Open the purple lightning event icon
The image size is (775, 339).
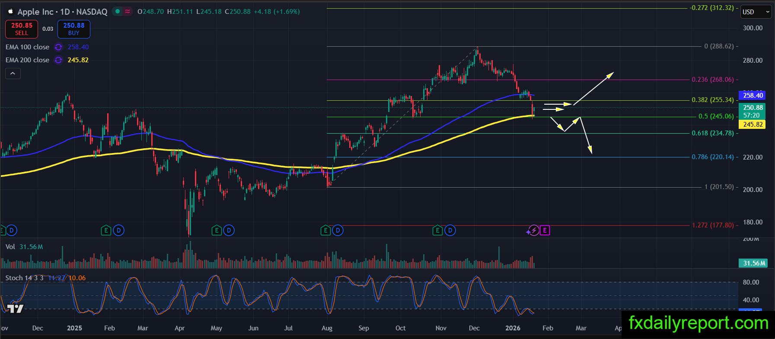click(534, 230)
